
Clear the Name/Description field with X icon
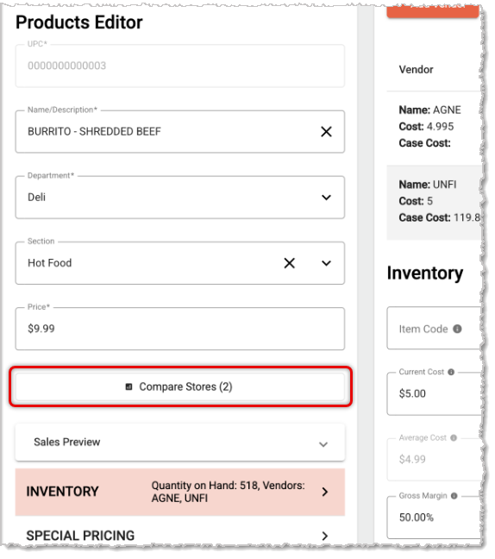click(326, 131)
